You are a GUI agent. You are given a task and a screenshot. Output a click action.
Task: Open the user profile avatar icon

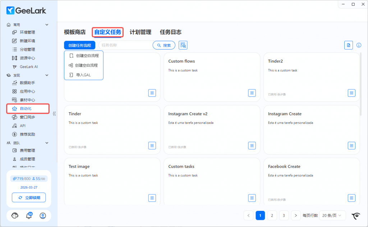tap(43, 216)
